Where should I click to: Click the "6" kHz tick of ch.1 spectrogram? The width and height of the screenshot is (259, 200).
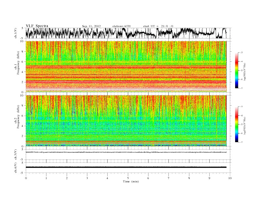(x=23, y=62)
